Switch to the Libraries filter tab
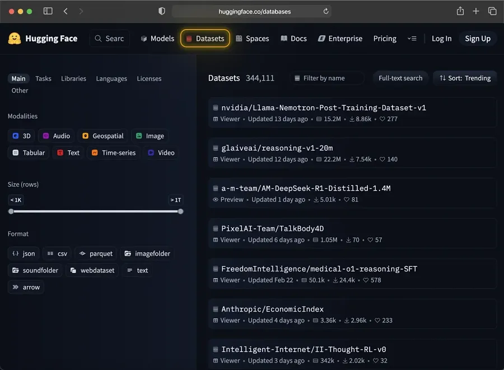504x370 pixels. (x=73, y=78)
